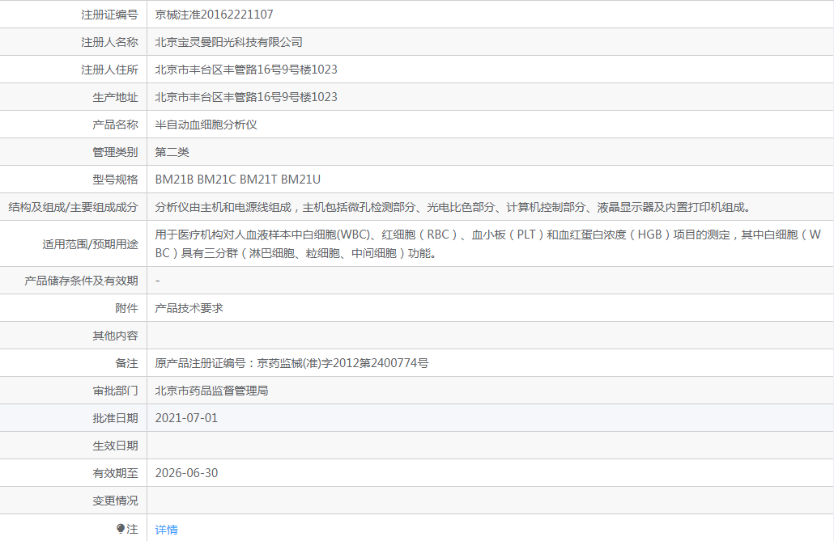Image resolution: width=834 pixels, height=541 pixels.
Task: Click the 产品储存条件及有效期 row label
Action: (x=82, y=281)
